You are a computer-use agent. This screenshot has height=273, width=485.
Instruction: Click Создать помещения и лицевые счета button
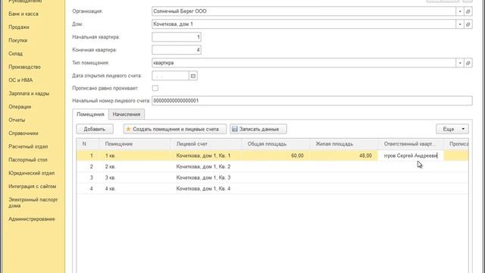click(x=175, y=129)
